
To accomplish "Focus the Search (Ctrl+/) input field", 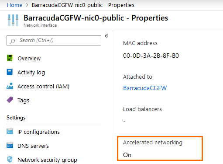I will click(54, 40).
